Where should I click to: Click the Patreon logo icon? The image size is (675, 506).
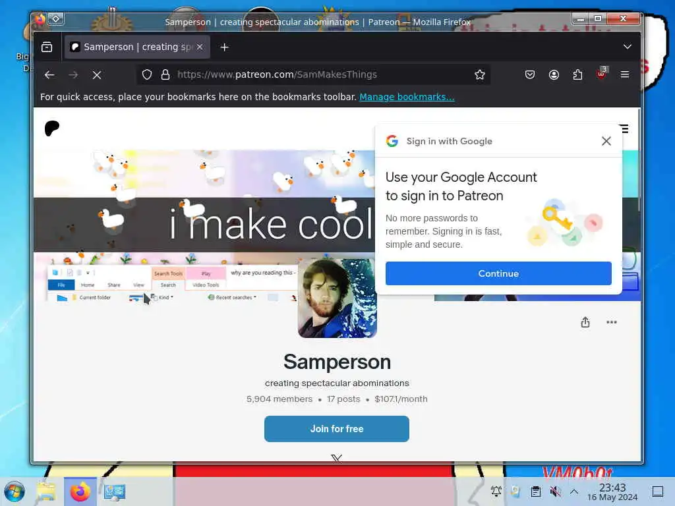pos(51,128)
